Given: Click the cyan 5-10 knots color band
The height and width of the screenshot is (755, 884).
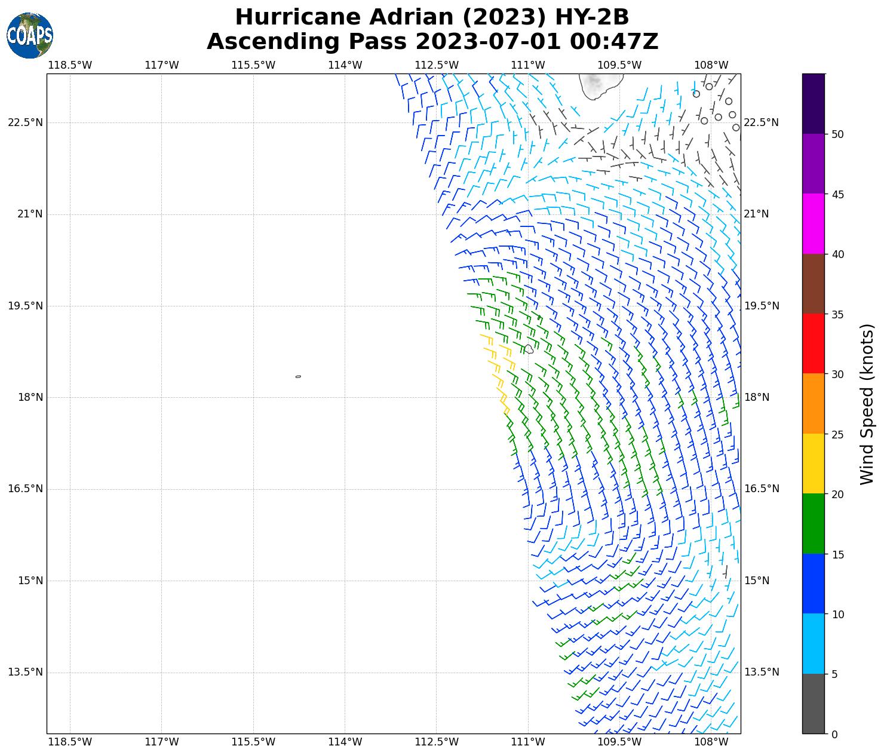Looking at the screenshot, I should click(813, 644).
